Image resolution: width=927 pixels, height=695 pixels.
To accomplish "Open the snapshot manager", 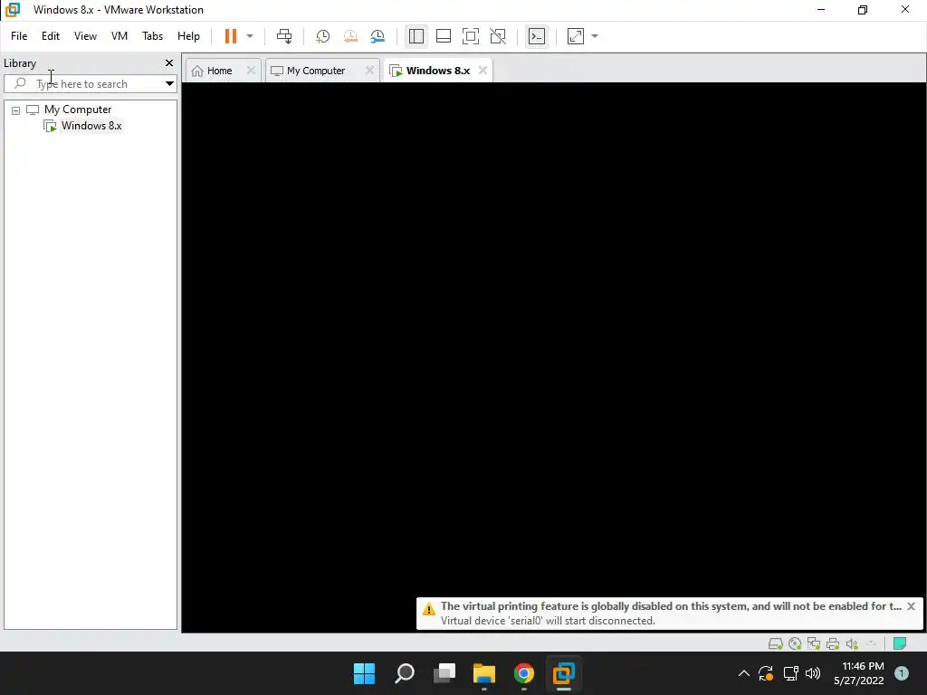I will click(x=377, y=36).
